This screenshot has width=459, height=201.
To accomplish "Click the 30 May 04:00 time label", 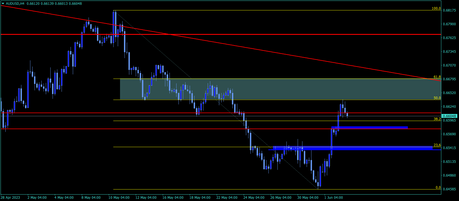I will 308,198.
